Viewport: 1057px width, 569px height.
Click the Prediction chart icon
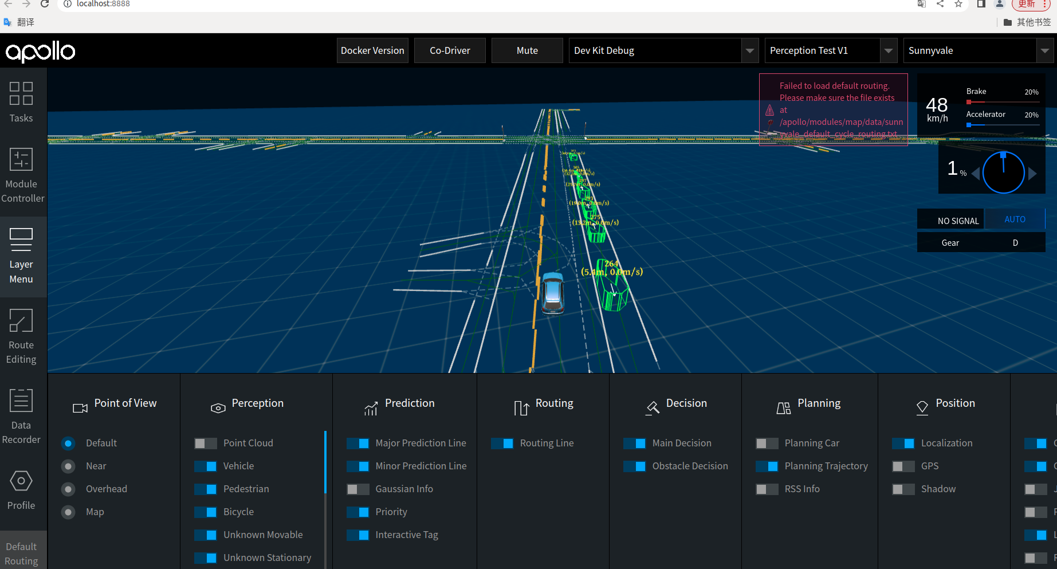[x=371, y=408]
